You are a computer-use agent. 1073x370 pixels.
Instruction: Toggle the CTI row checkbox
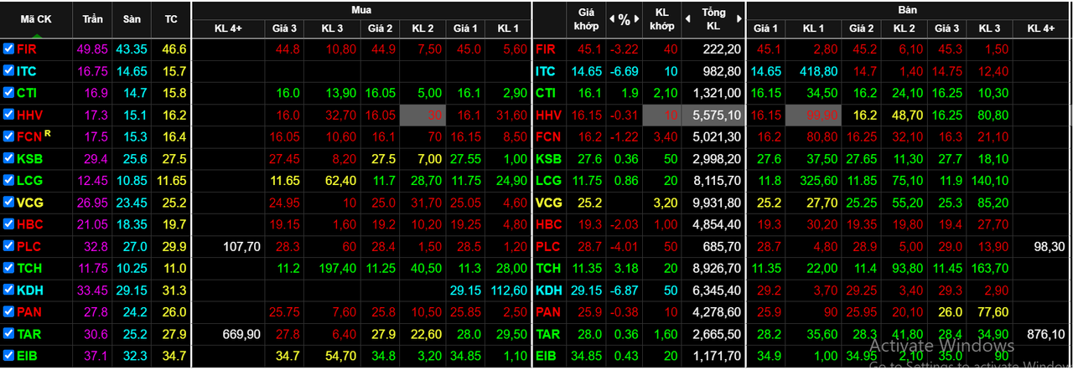click(x=8, y=93)
